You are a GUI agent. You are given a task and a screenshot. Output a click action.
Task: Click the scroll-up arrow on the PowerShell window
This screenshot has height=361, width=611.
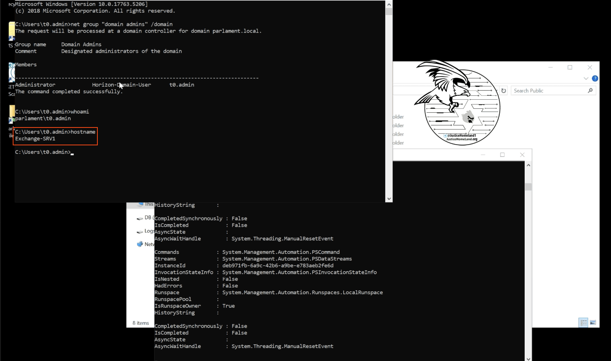(x=528, y=164)
